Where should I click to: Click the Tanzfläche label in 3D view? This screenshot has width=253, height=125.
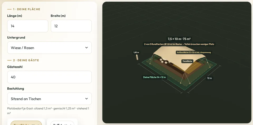tap(187, 61)
